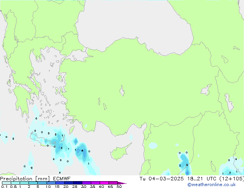Open the weatheronline.co.uk link

point(212,185)
